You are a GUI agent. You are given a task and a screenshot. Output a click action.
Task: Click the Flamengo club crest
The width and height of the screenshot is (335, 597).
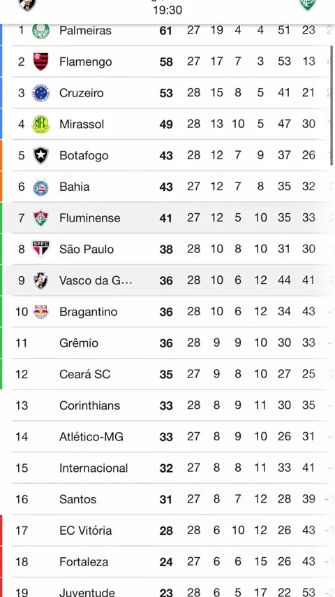pyautogui.click(x=40, y=62)
